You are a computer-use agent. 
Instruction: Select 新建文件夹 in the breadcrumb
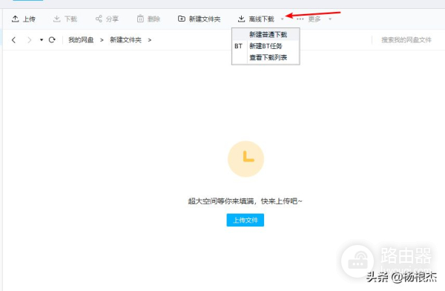tap(126, 40)
